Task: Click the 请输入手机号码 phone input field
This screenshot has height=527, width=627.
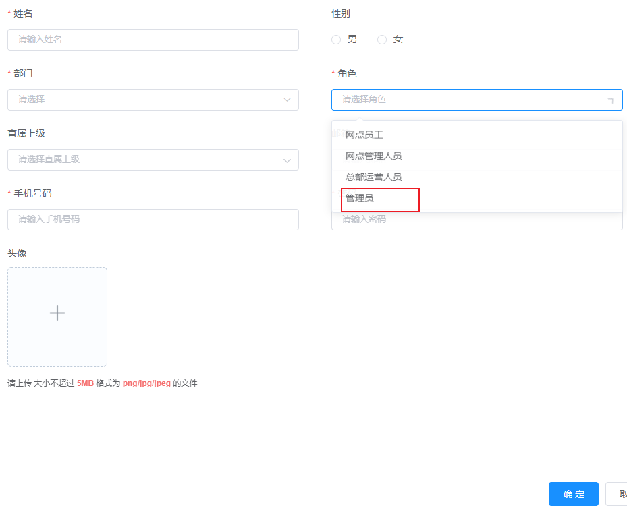Action: point(152,220)
